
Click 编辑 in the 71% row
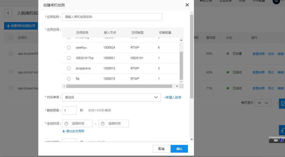point(281,88)
